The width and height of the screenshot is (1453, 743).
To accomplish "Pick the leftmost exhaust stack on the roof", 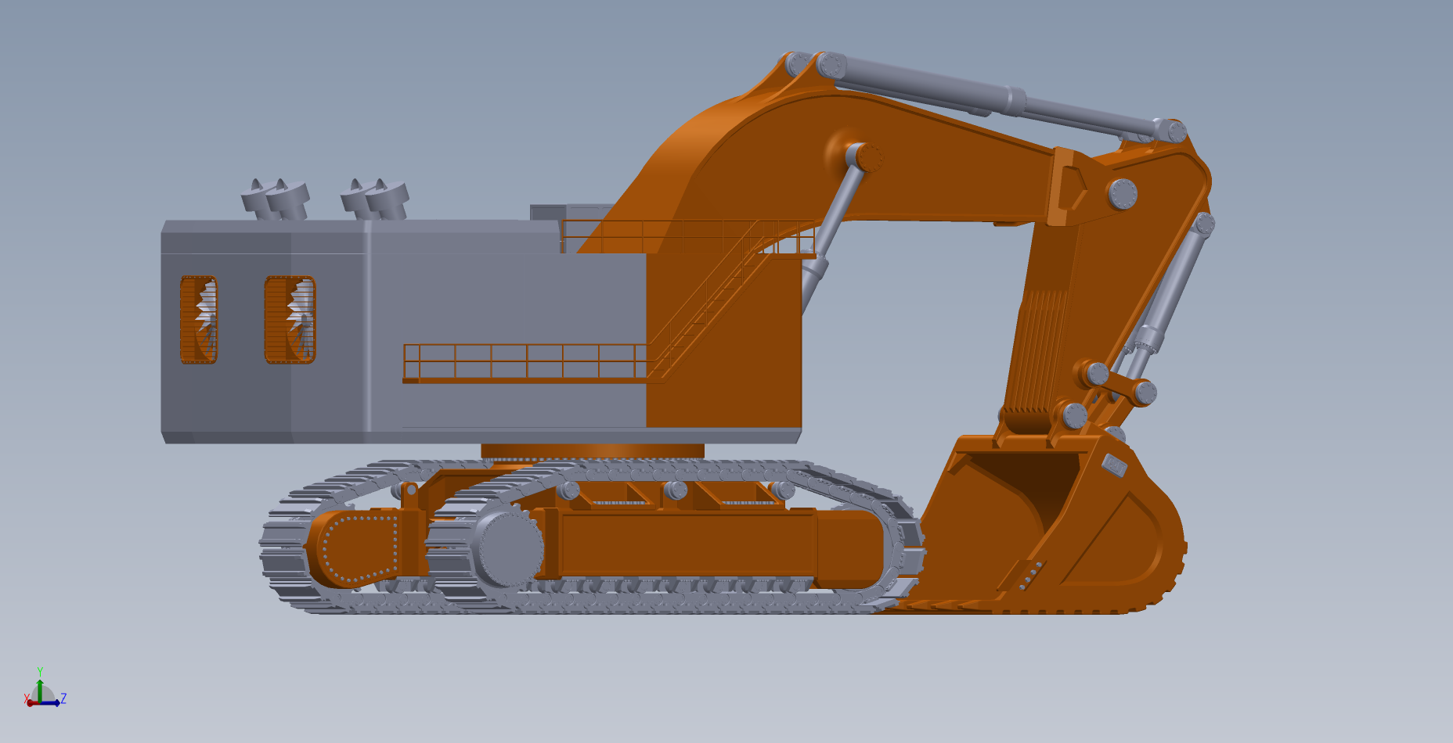I will (x=259, y=196).
